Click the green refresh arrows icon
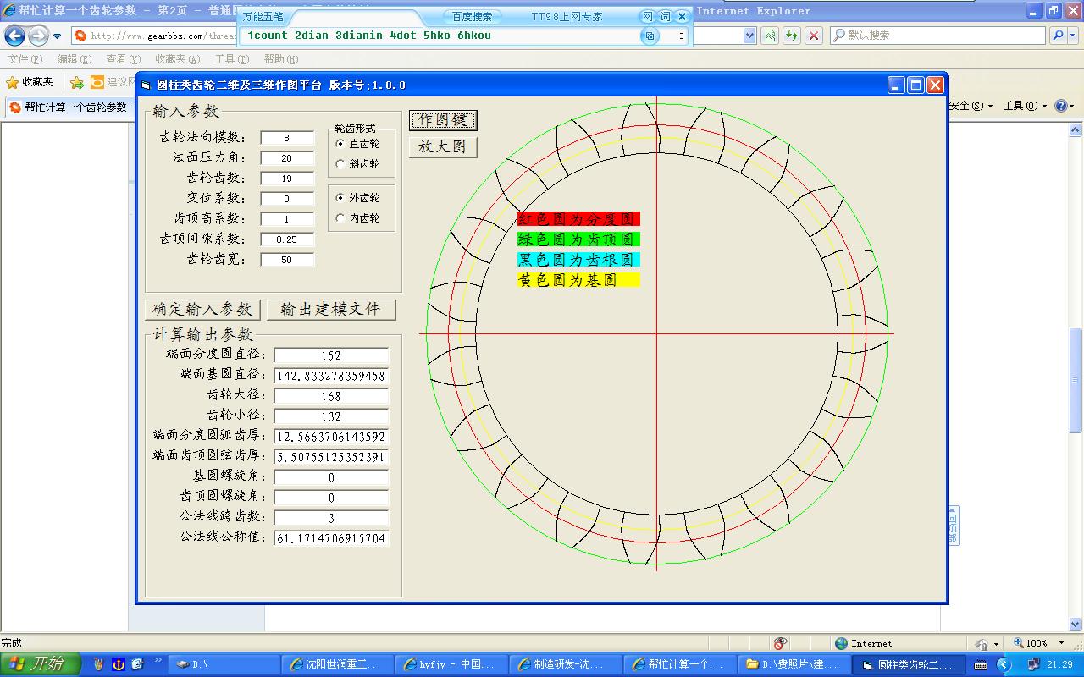1084x677 pixels. tap(792, 36)
